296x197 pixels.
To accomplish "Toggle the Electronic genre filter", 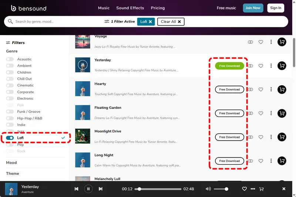I will (x=10, y=98).
